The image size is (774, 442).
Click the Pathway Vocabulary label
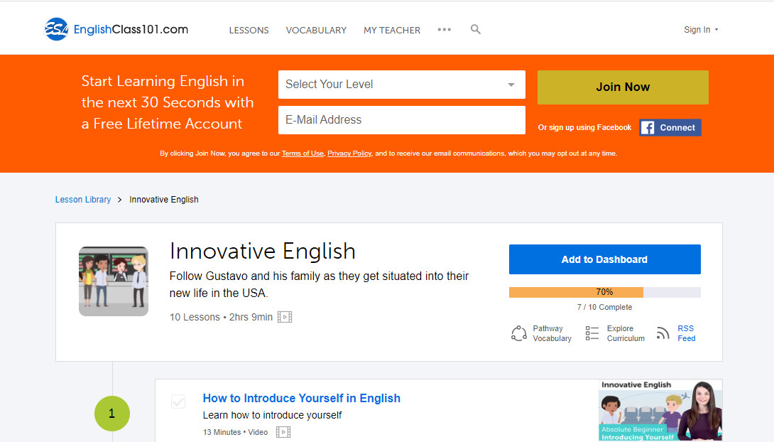[x=552, y=333]
